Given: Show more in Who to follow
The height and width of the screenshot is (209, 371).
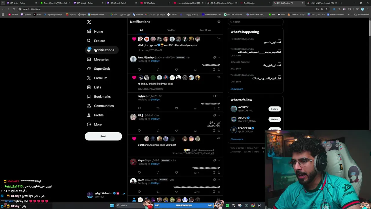Looking at the screenshot, I should (x=237, y=139).
